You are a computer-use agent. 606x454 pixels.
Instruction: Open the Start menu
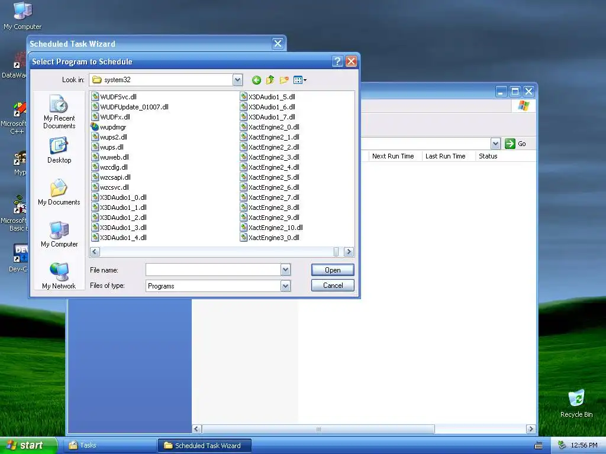click(28, 446)
